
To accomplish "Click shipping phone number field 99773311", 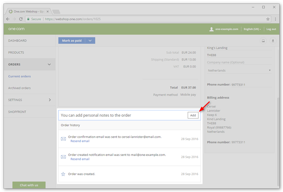I will [x=251, y=85].
